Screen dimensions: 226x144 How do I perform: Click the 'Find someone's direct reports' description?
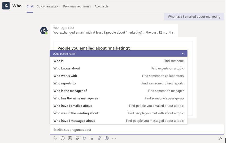tap(163, 83)
